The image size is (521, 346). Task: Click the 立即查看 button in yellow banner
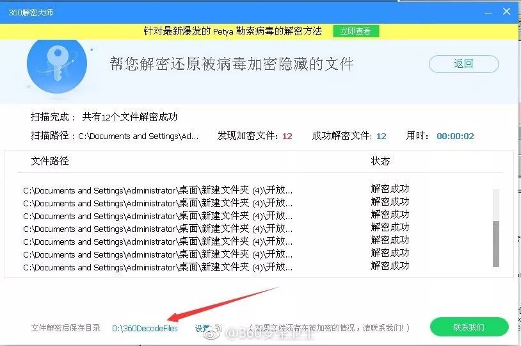pos(356,31)
